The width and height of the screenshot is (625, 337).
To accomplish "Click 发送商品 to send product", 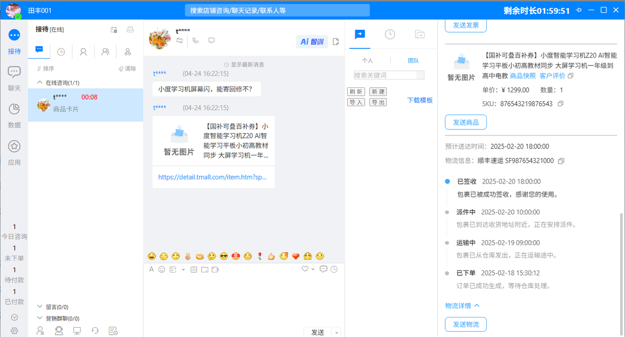I will 466,122.
